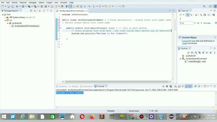Toggle Link with Editor in Package Explorer

[x=35, y=11]
